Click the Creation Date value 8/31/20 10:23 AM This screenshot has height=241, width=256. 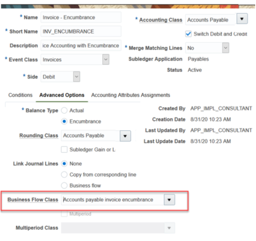coord(211,119)
